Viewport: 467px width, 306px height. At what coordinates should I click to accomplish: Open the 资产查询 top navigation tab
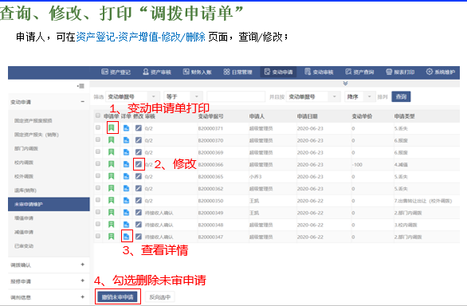[359, 72]
